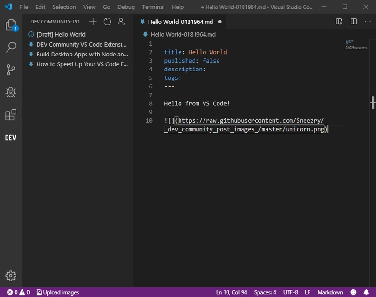
Task: Open the How to Speed Up Your VS Code post
Action: [x=78, y=64]
